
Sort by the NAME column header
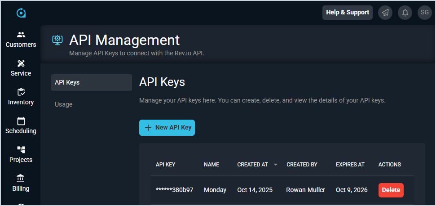[x=211, y=165]
